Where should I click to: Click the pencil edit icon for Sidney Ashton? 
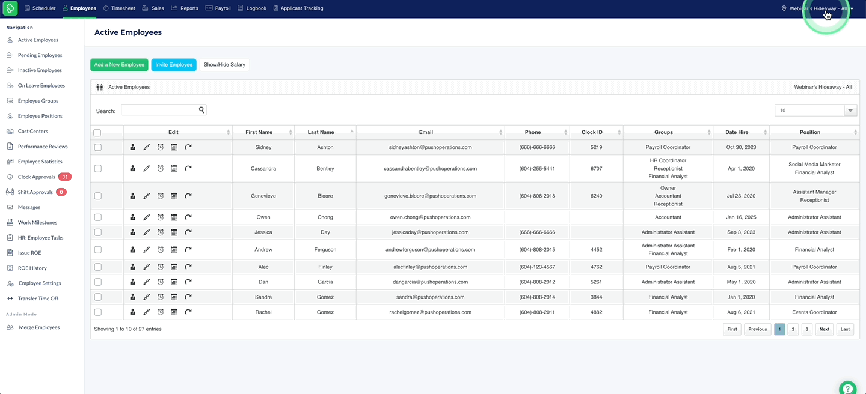(147, 147)
